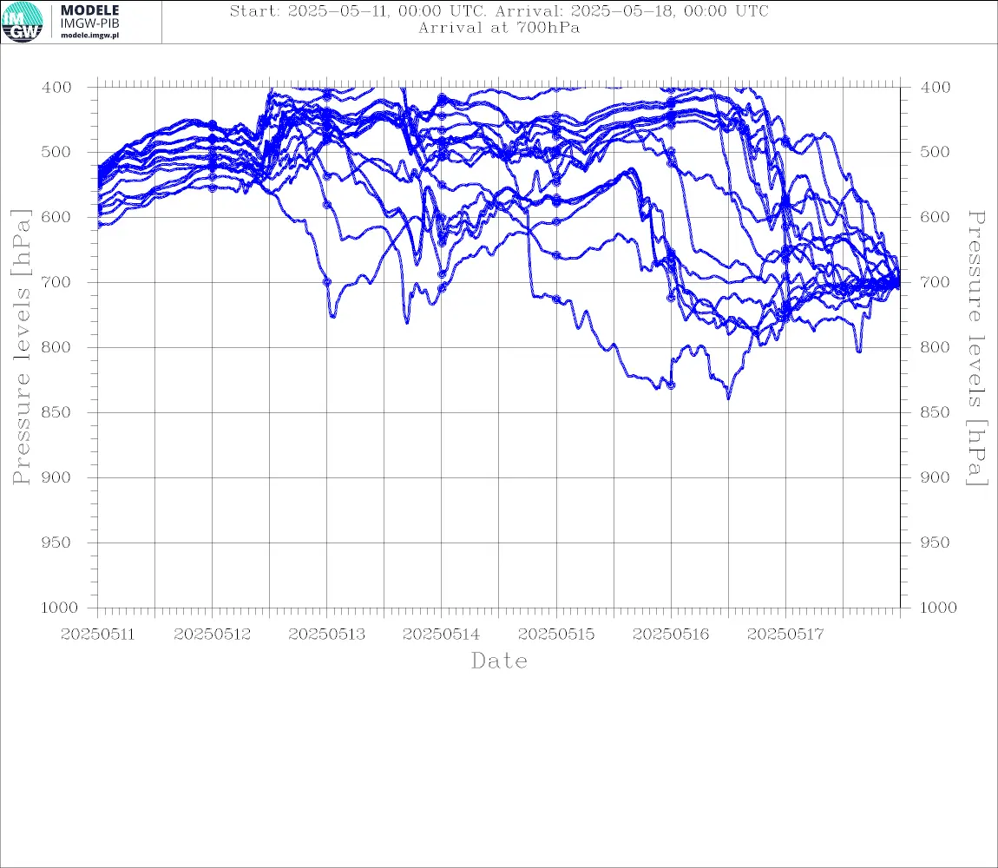The height and width of the screenshot is (868, 998).
Task: Click left y-axis label 400
Action: (x=56, y=88)
